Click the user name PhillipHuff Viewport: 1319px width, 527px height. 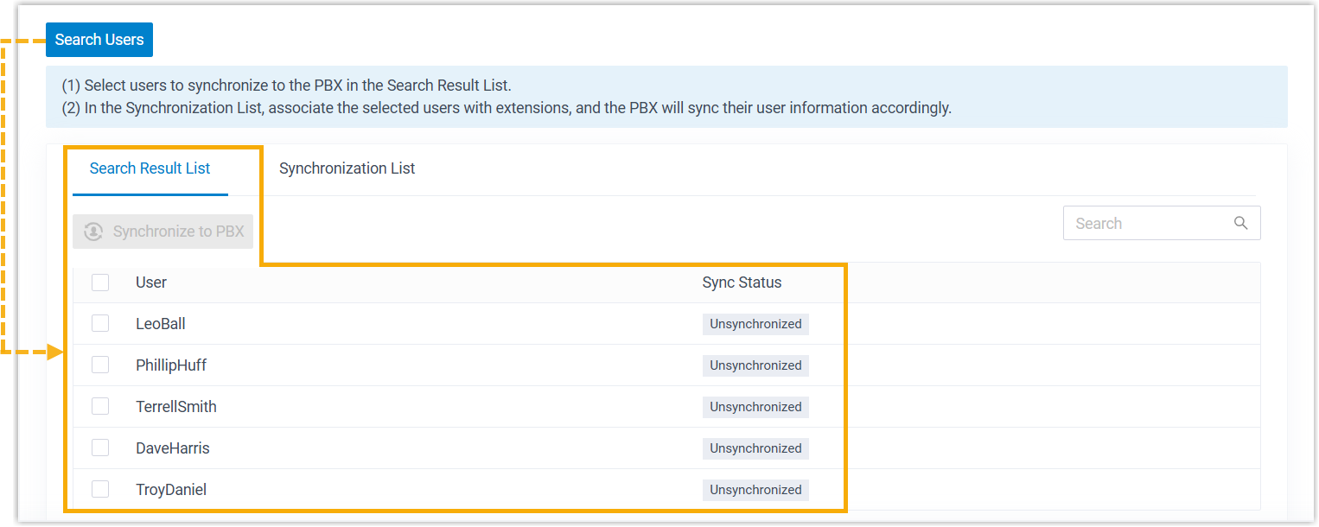click(x=171, y=365)
